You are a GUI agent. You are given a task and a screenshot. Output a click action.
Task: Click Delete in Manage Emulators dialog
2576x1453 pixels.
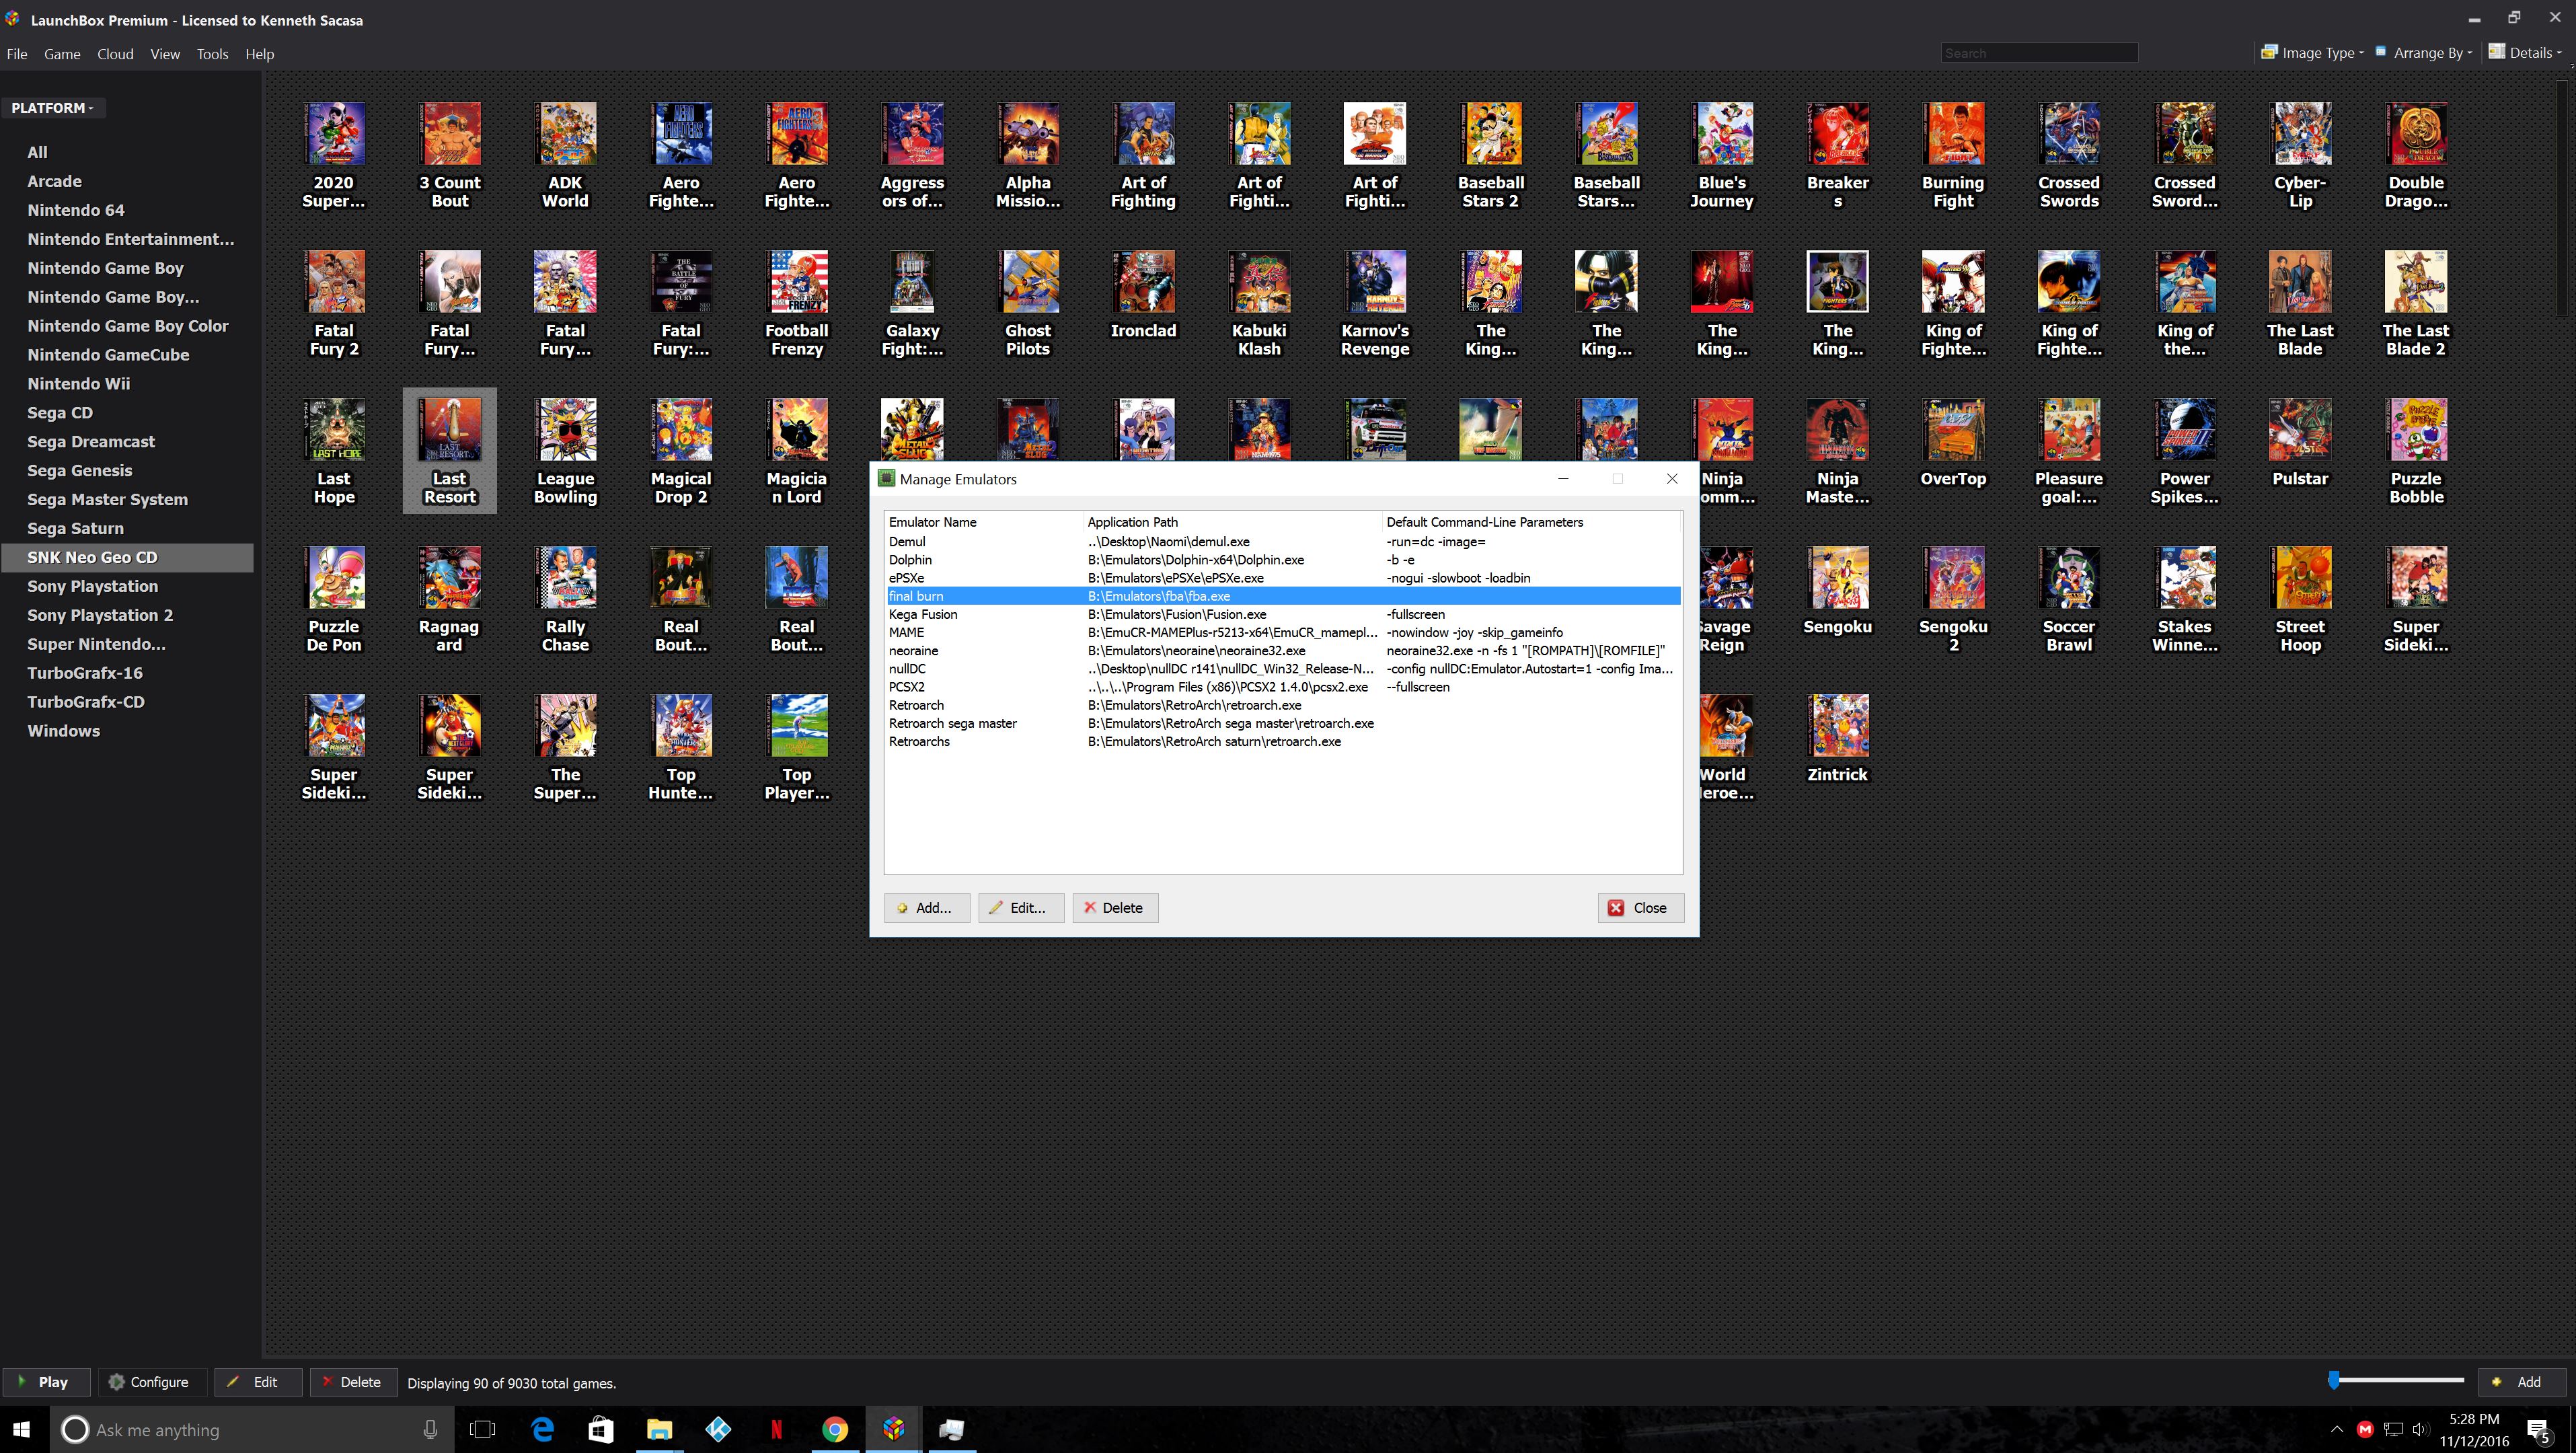coord(1115,908)
